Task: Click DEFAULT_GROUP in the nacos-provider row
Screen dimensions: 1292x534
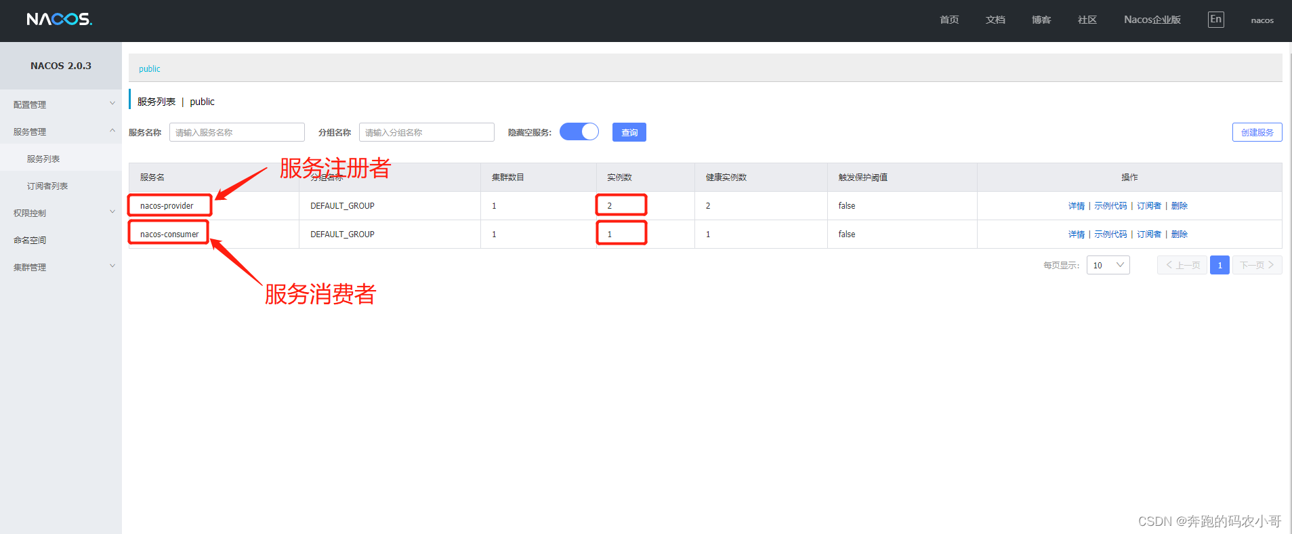Action: pos(342,206)
